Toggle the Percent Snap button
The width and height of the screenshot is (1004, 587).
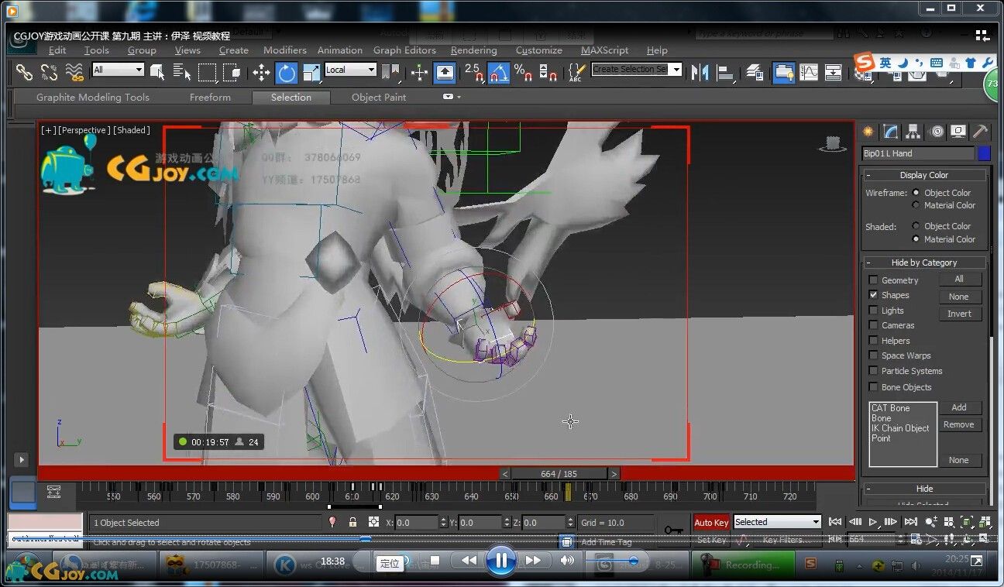[x=524, y=73]
